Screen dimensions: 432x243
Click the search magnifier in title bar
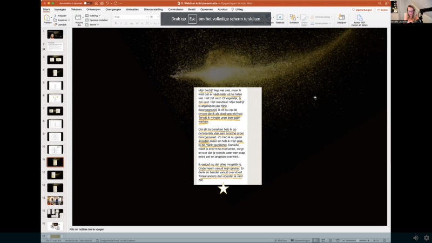380,3
